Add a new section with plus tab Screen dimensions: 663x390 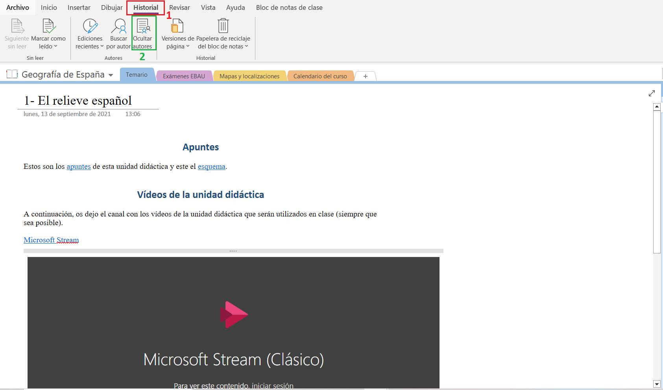click(x=366, y=76)
